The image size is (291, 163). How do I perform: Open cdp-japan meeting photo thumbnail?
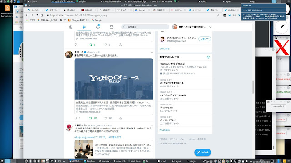tap(84, 149)
